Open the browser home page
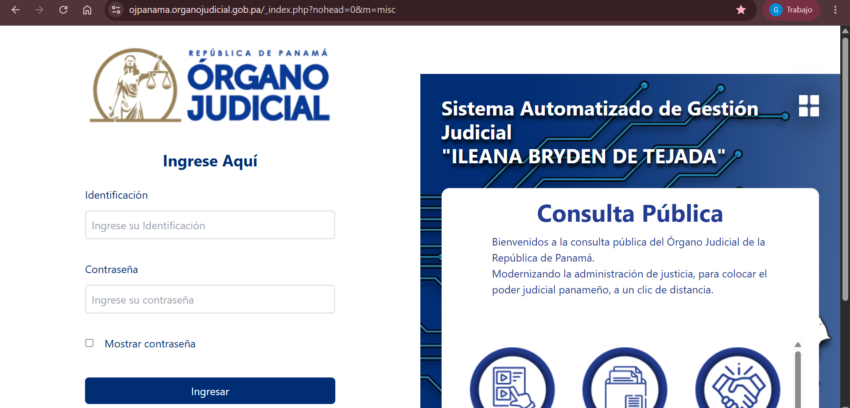The width and height of the screenshot is (850, 408). click(87, 10)
